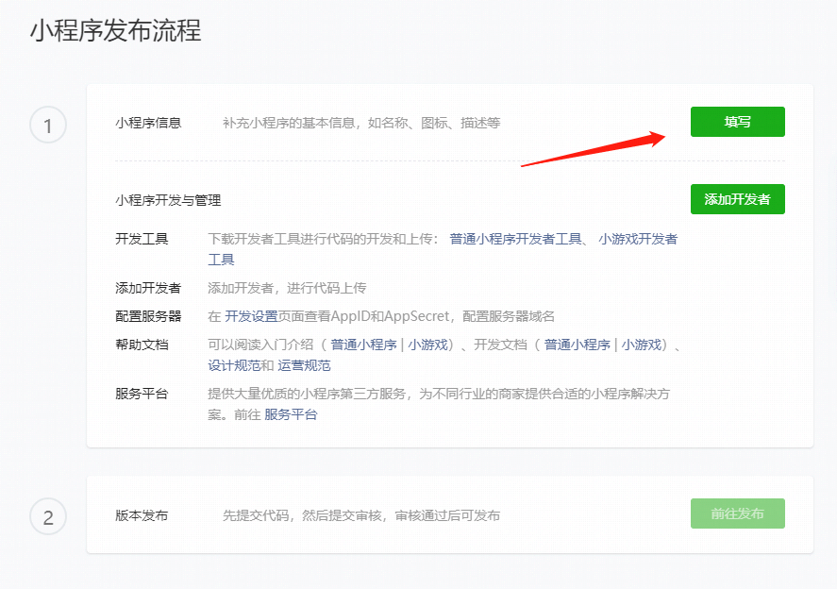Open the 运营规范 link

coord(304,365)
